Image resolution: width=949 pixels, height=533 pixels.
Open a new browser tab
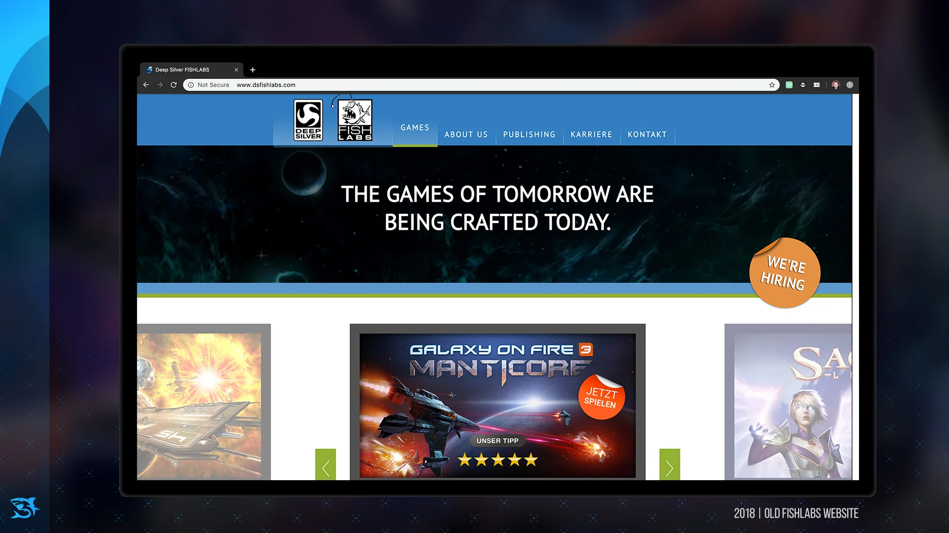(x=253, y=70)
